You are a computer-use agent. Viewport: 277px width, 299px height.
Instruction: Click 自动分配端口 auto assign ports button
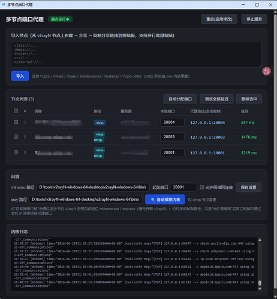pos(180,99)
